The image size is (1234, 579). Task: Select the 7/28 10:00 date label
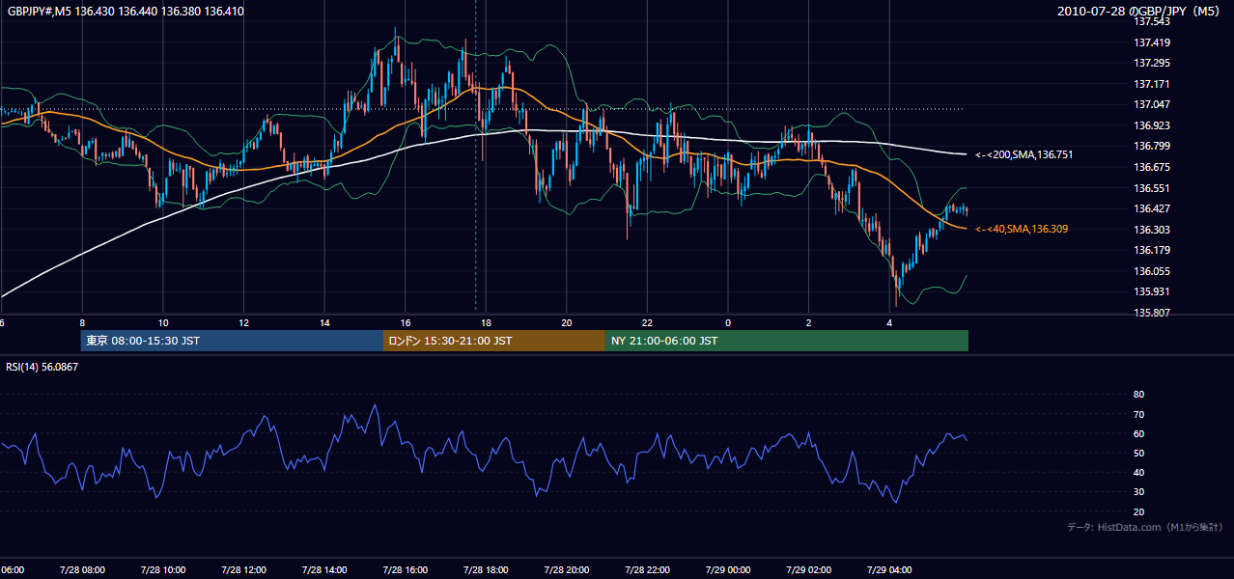(x=162, y=569)
